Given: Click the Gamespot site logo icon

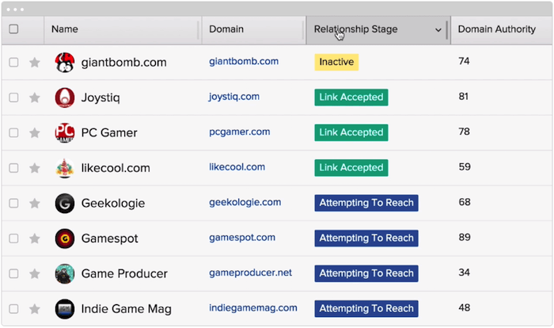Looking at the screenshot, I should (65, 238).
